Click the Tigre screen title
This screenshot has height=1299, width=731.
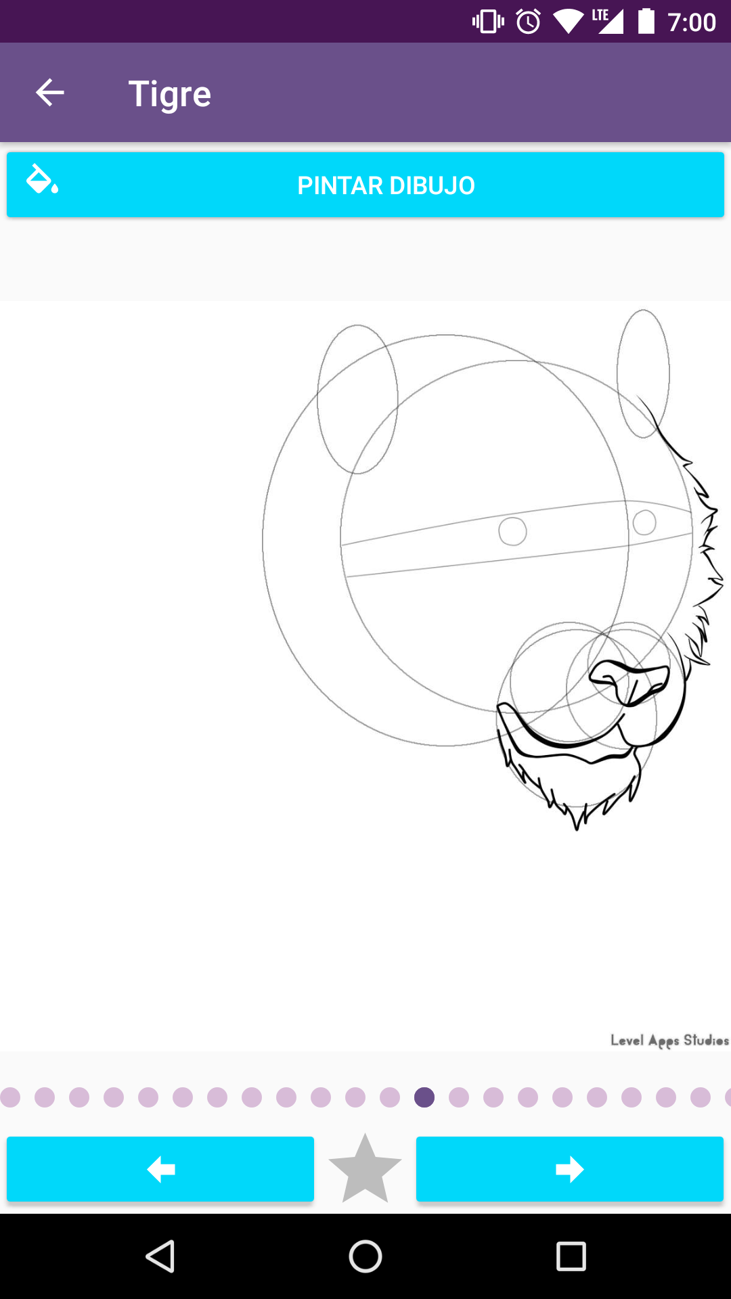click(x=170, y=94)
